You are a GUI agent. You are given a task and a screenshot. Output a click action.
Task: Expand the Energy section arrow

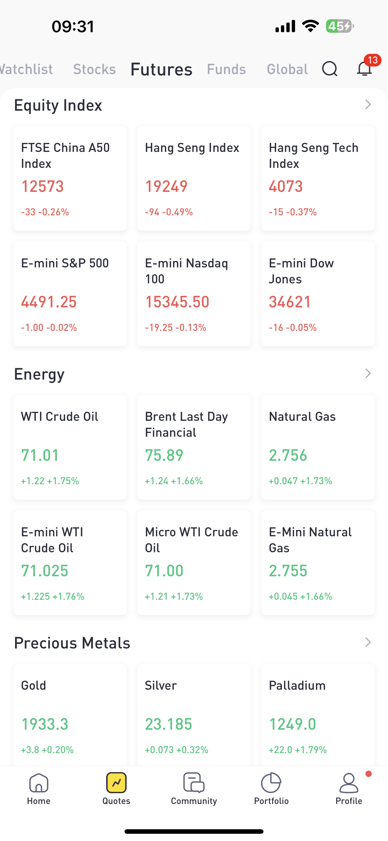(x=368, y=373)
